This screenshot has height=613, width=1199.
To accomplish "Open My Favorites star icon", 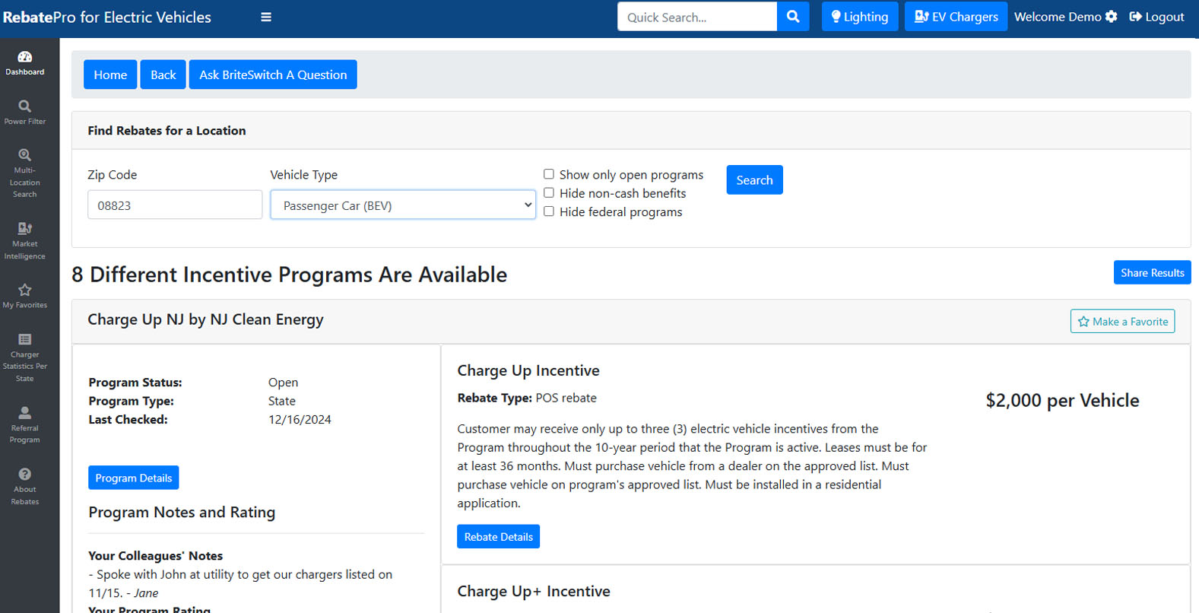I will (x=25, y=291).
